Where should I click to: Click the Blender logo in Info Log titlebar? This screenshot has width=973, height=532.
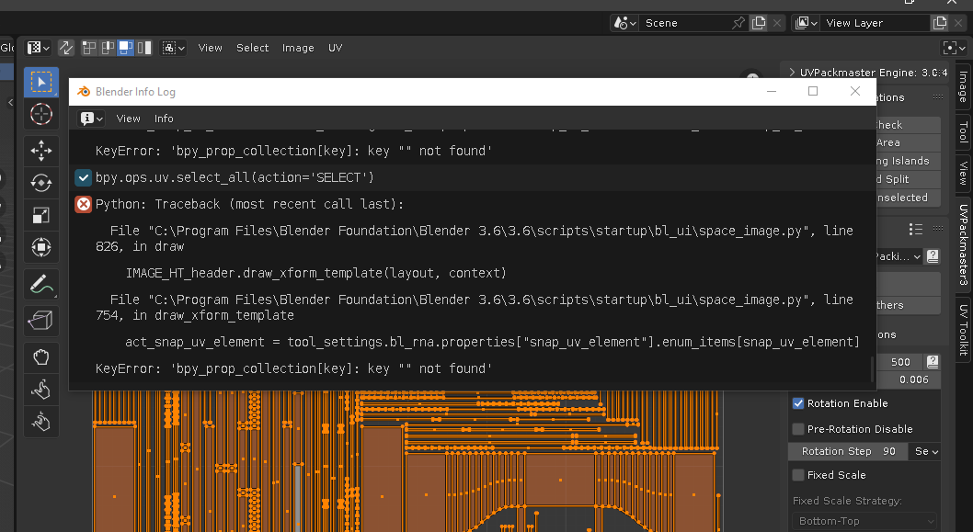click(83, 92)
